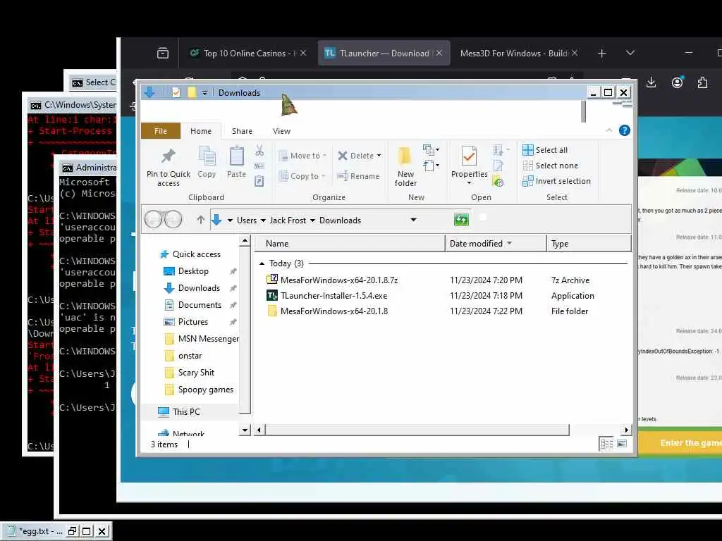Open browser extensions puzzle icon
722x541 pixels.
pos(703,83)
